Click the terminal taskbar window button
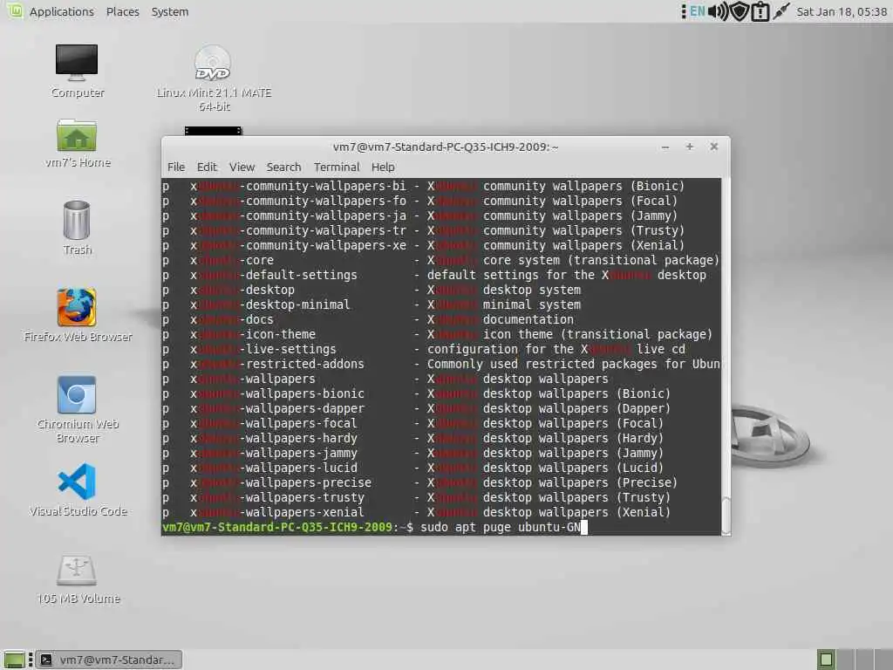This screenshot has width=893, height=670. click(109, 660)
